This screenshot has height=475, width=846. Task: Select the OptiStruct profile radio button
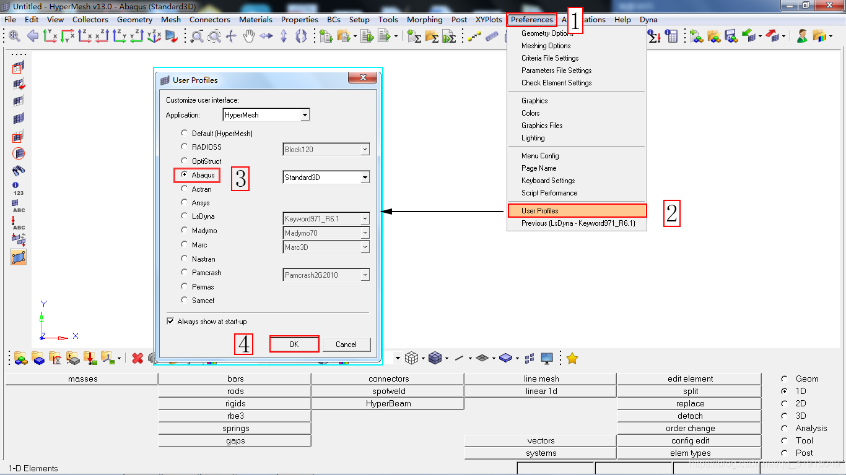point(185,161)
